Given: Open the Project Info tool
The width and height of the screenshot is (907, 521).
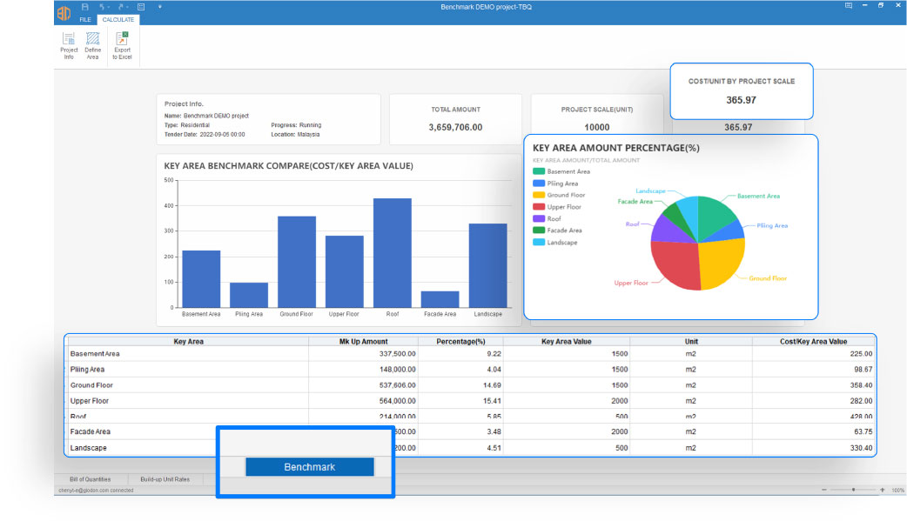Looking at the screenshot, I should 69,45.
